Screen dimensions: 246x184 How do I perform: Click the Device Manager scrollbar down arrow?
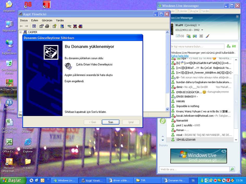[x=167, y=109]
